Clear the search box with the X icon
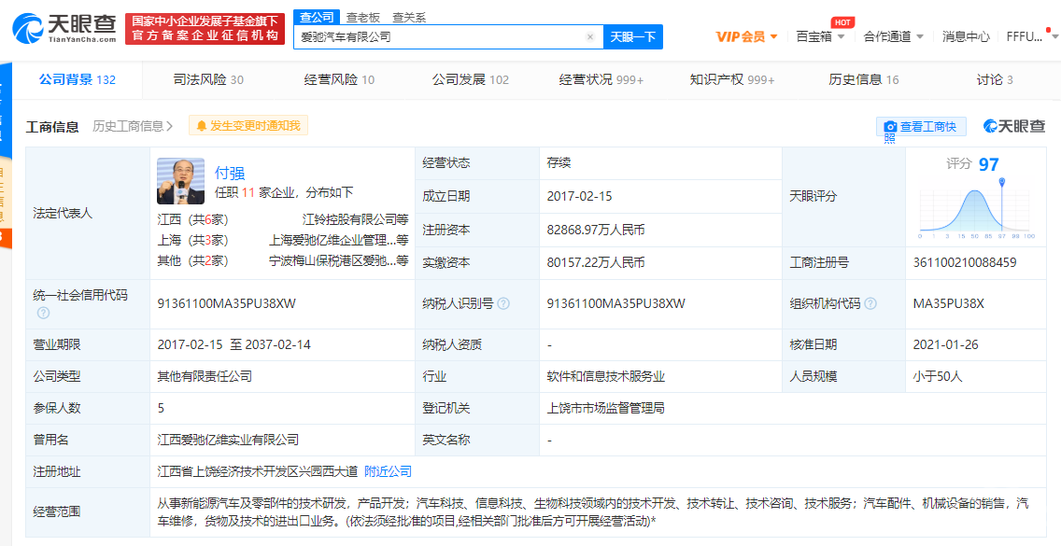 [590, 37]
